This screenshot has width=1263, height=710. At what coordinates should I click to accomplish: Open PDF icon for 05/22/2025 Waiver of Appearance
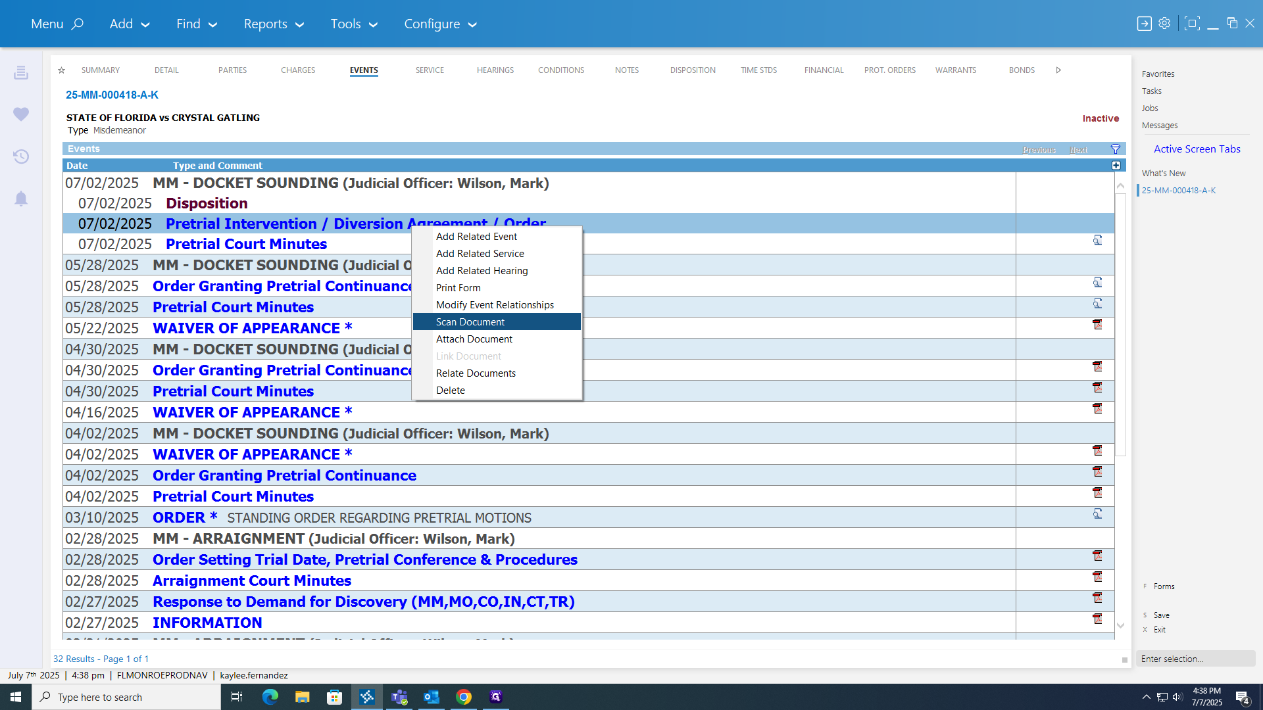point(1097,325)
